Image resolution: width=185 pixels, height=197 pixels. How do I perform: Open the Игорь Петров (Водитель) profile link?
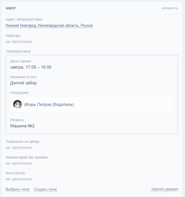pyautogui.click(x=49, y=105)
